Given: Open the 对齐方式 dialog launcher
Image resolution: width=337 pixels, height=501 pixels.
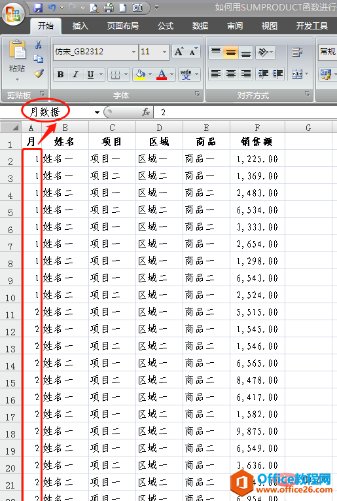Looking at the screenshot, I should pos(308,94).
